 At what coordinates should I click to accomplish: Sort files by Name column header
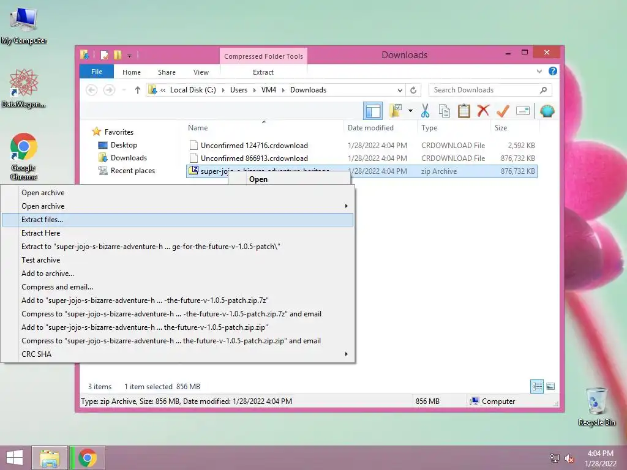click(x=198, y=128)
